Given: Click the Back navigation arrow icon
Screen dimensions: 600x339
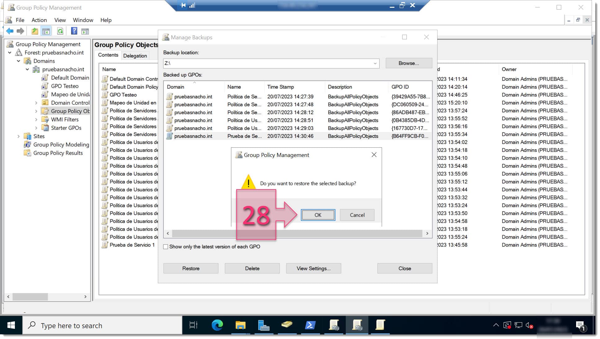Looking at the screenshot, I should click(10, 31).
